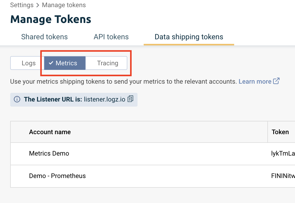Click the Metrics Demo token value
Screen dimensions: 295x203
coord(283,154)
